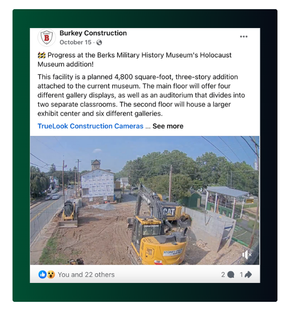The height and width of the screenshot is (311, 290).
Task: Open comments via speech bubble icon
Action: (x=231, y=275)
